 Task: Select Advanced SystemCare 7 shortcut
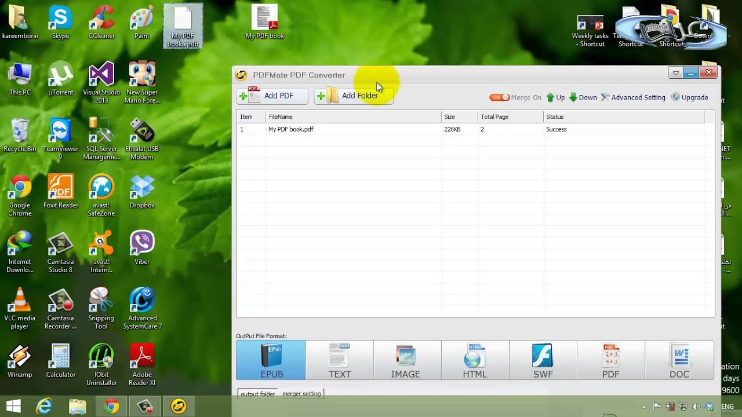(142, 309)
